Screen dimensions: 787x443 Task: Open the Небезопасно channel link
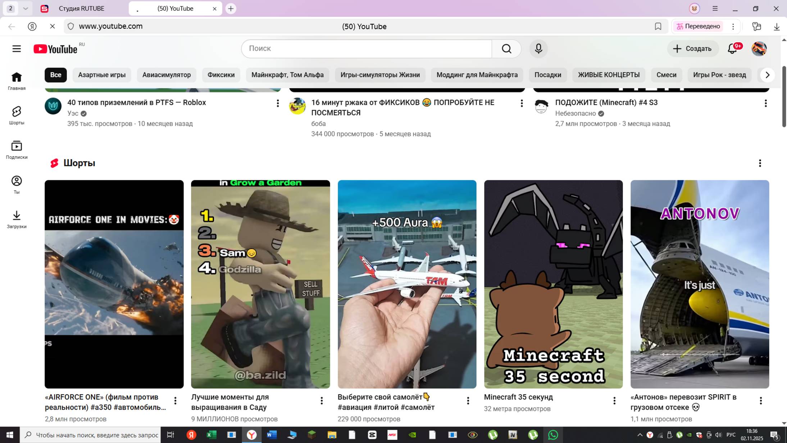tap(575, 113)
